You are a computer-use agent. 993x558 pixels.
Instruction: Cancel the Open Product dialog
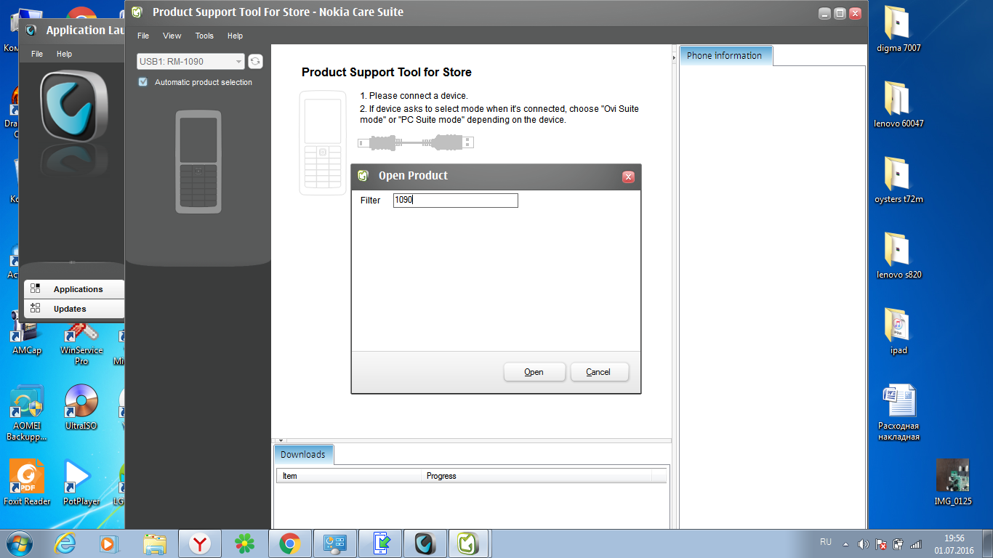pyautogui.click(x=598, y=372)
